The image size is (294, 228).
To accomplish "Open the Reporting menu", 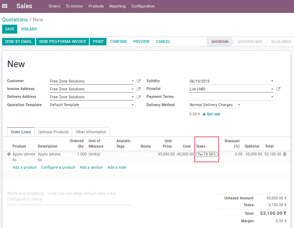I will 118,6.
